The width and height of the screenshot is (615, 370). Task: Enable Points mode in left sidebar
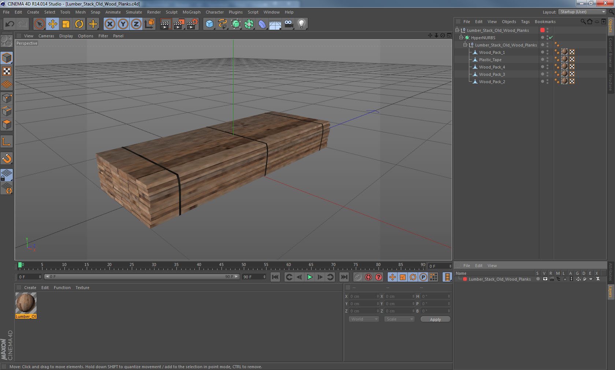[x=7, y=98]
